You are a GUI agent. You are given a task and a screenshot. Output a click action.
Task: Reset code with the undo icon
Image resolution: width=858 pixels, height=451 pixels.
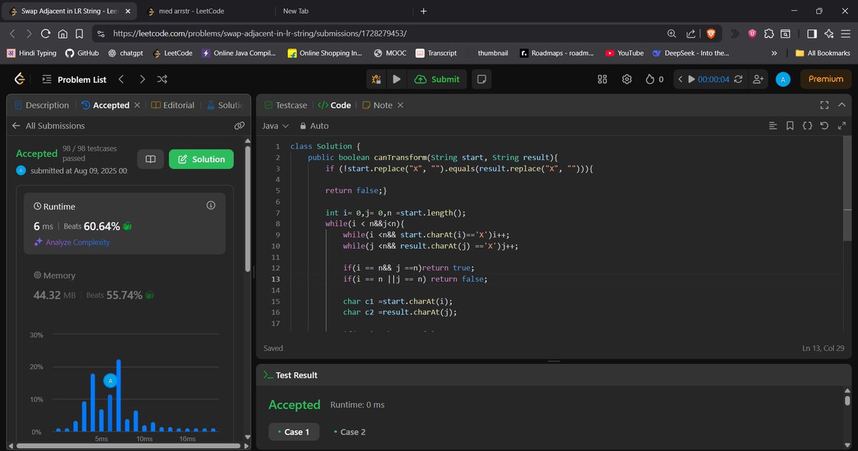pyautogui.click(x=824, y=126)
